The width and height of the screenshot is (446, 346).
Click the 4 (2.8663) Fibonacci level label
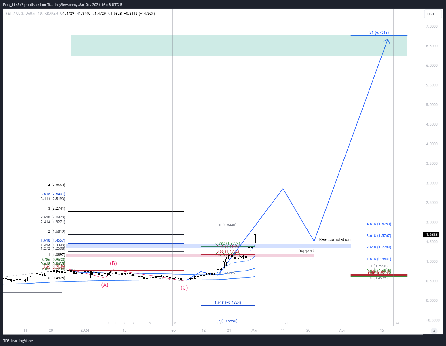click(x=56, y=185)
